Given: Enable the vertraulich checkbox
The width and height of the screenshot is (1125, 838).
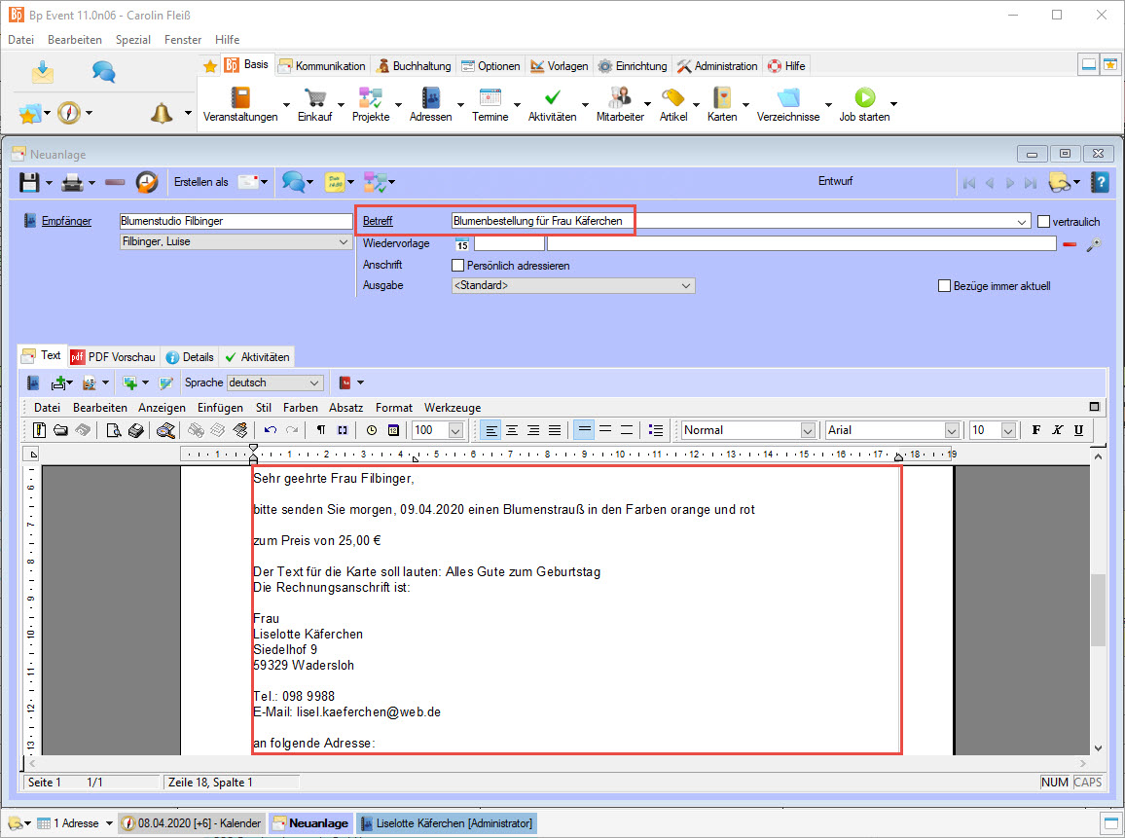Looking at the screenshot, I should coord(1043,221).
